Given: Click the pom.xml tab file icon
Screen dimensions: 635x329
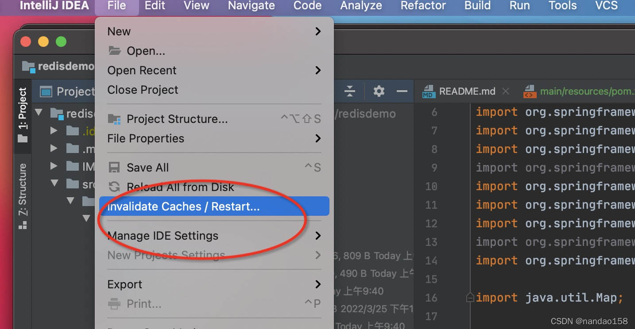Looking at the screenshot, I should click(x=529, y=92).
